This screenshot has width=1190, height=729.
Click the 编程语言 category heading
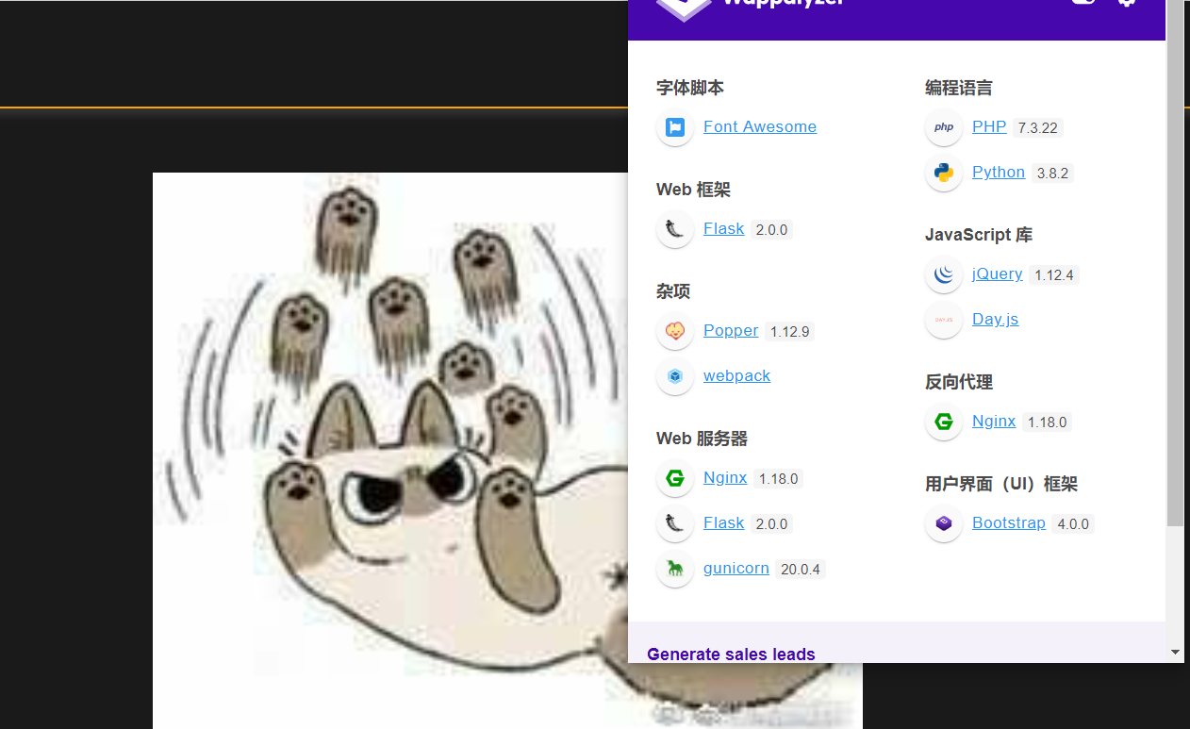959,88
